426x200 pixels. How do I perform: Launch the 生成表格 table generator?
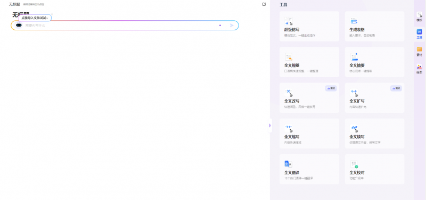coord(374,26)
